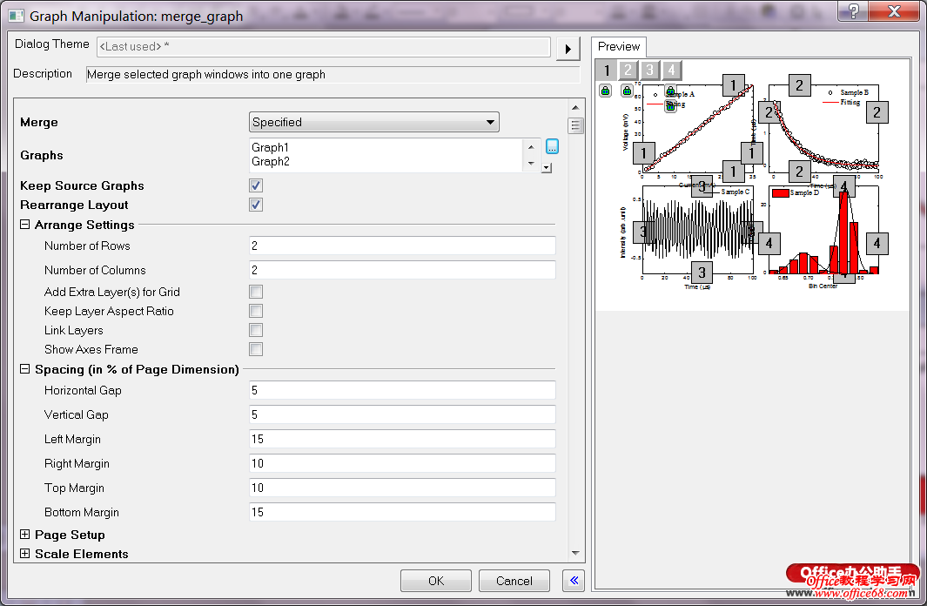
Task: Toggle the Rearrange Layout checkbox
Action: point(256,205)
